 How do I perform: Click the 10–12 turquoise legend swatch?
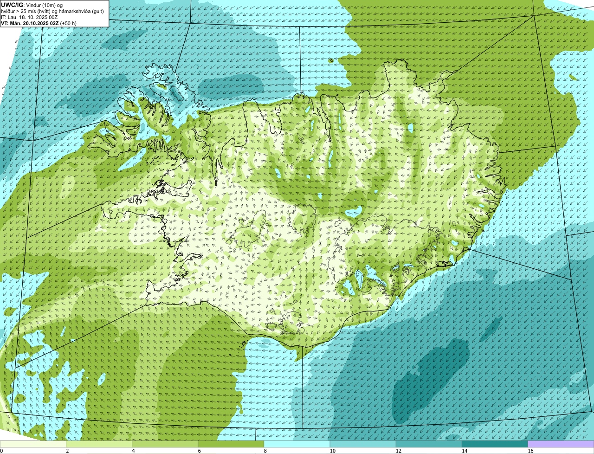pos(363,444)
